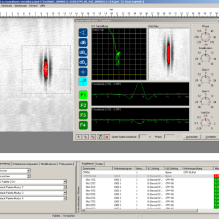Click the red square icon near Spitze-Spitze-Amplitude

[107, 137]
